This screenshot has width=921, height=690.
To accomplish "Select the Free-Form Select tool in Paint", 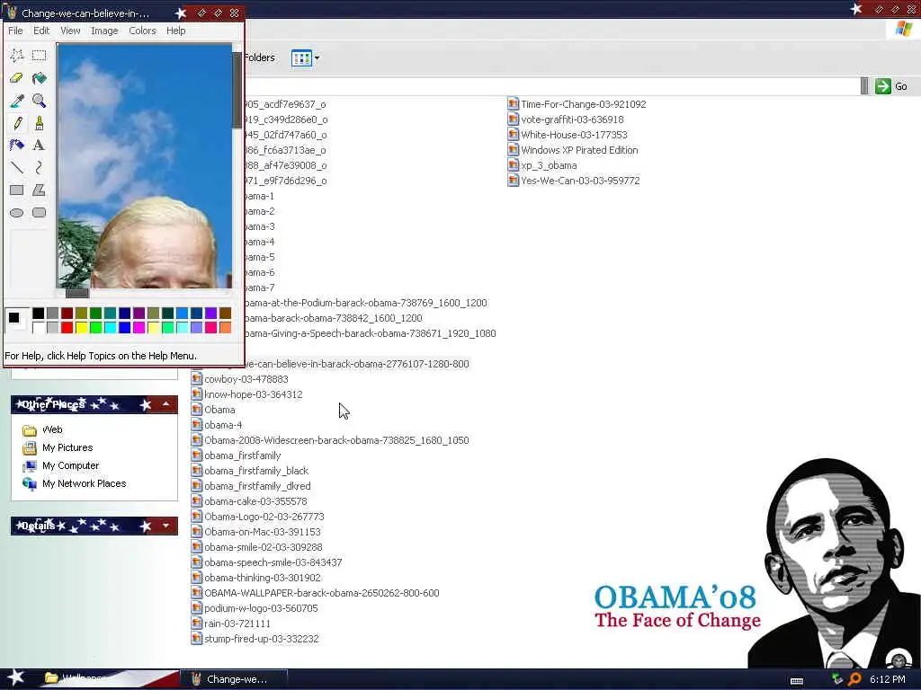I will click(17, 56).
